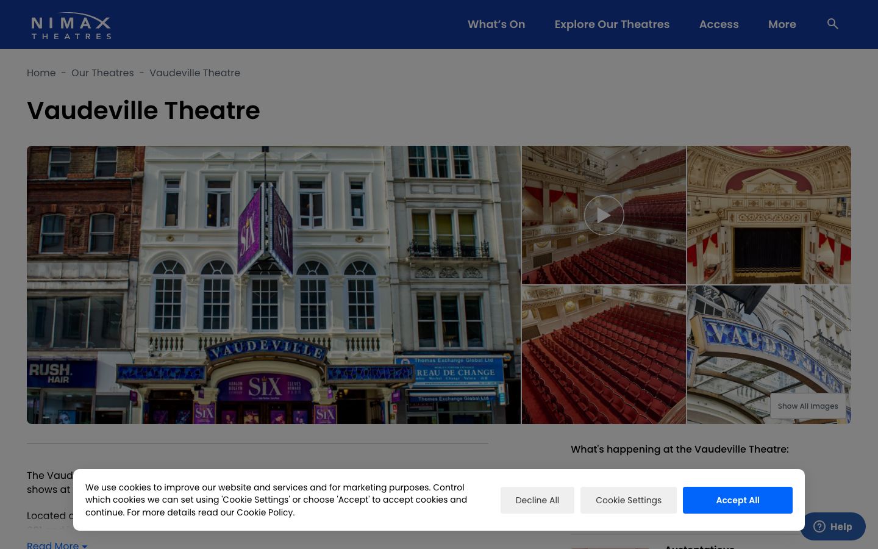Expand the Read More text
The width and height of the screenshot is (878, 549).
57,545
